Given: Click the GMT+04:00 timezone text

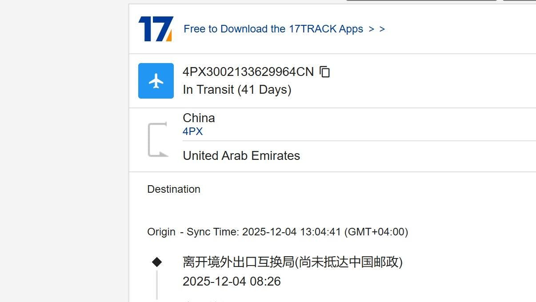Looking at the screenshot, I should tap(376, 232).
